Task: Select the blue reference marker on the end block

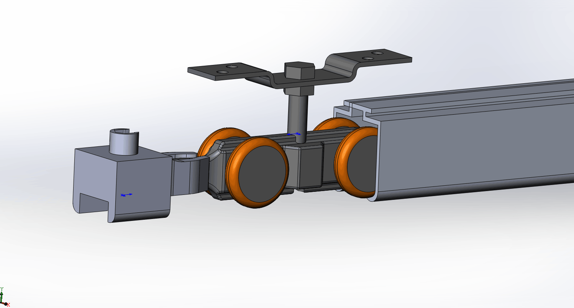Action: pyautogui.click(x=126, y=195)
